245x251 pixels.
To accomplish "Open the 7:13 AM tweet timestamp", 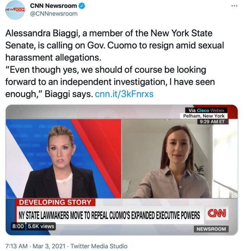I will point(16,246).
